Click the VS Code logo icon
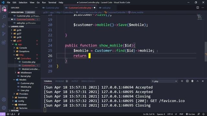The width and height of the screenshot is (207, 116). [x=3, y=2]
